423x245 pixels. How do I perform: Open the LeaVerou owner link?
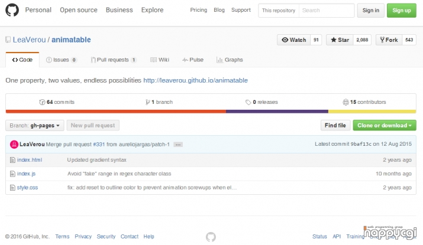point(30,40)
